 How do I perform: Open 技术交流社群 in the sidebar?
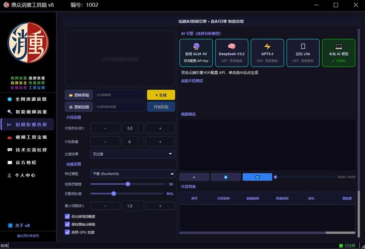(27, 150)
